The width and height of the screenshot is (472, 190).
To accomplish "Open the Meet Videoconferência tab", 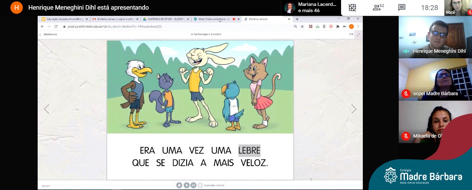I will [x=214, y=19].
